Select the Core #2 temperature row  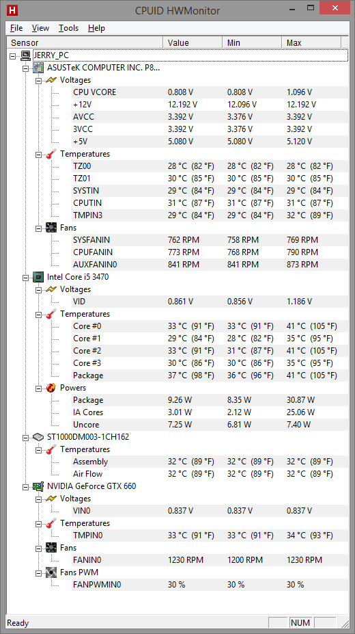[210, 351]
